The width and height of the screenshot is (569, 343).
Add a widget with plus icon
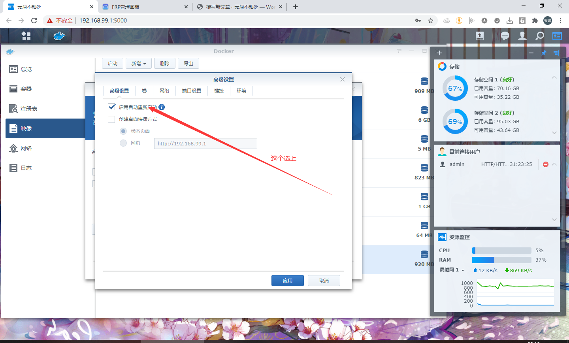tap(439, 53)
